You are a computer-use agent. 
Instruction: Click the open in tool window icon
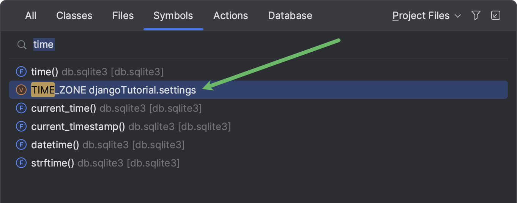[496, 16]
